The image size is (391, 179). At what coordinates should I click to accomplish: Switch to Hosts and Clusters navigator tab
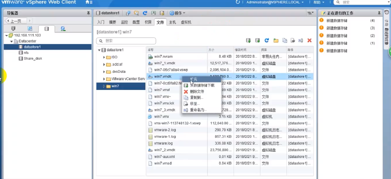coord(13,29)
